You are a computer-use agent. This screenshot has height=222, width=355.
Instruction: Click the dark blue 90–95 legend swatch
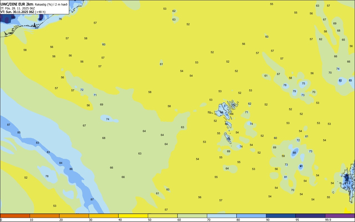click(281, 216)
